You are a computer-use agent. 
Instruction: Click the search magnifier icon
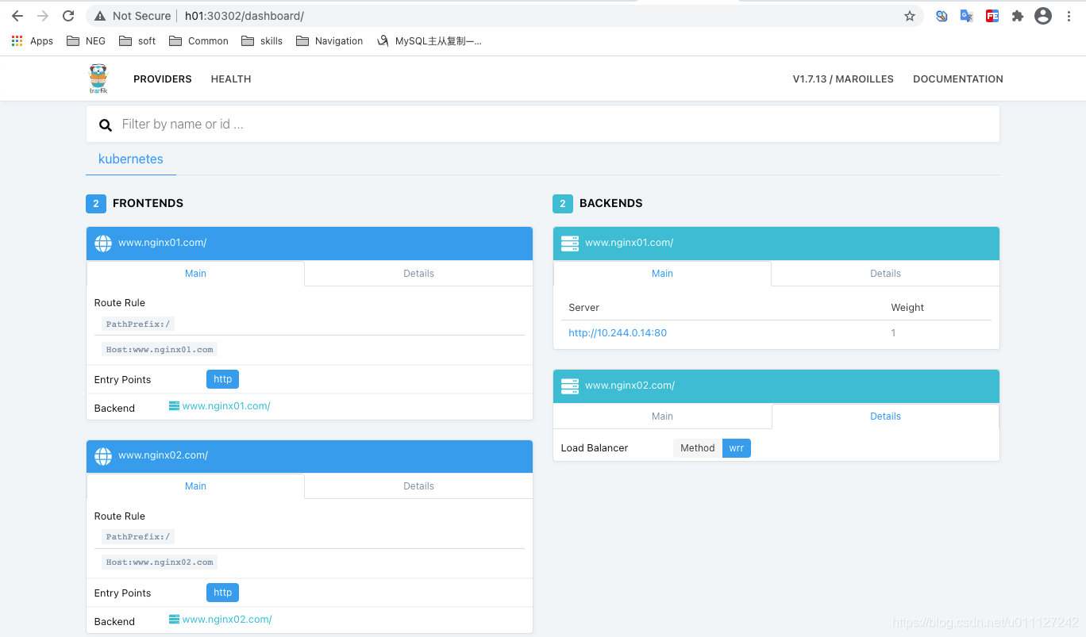[x=105, y=125]
